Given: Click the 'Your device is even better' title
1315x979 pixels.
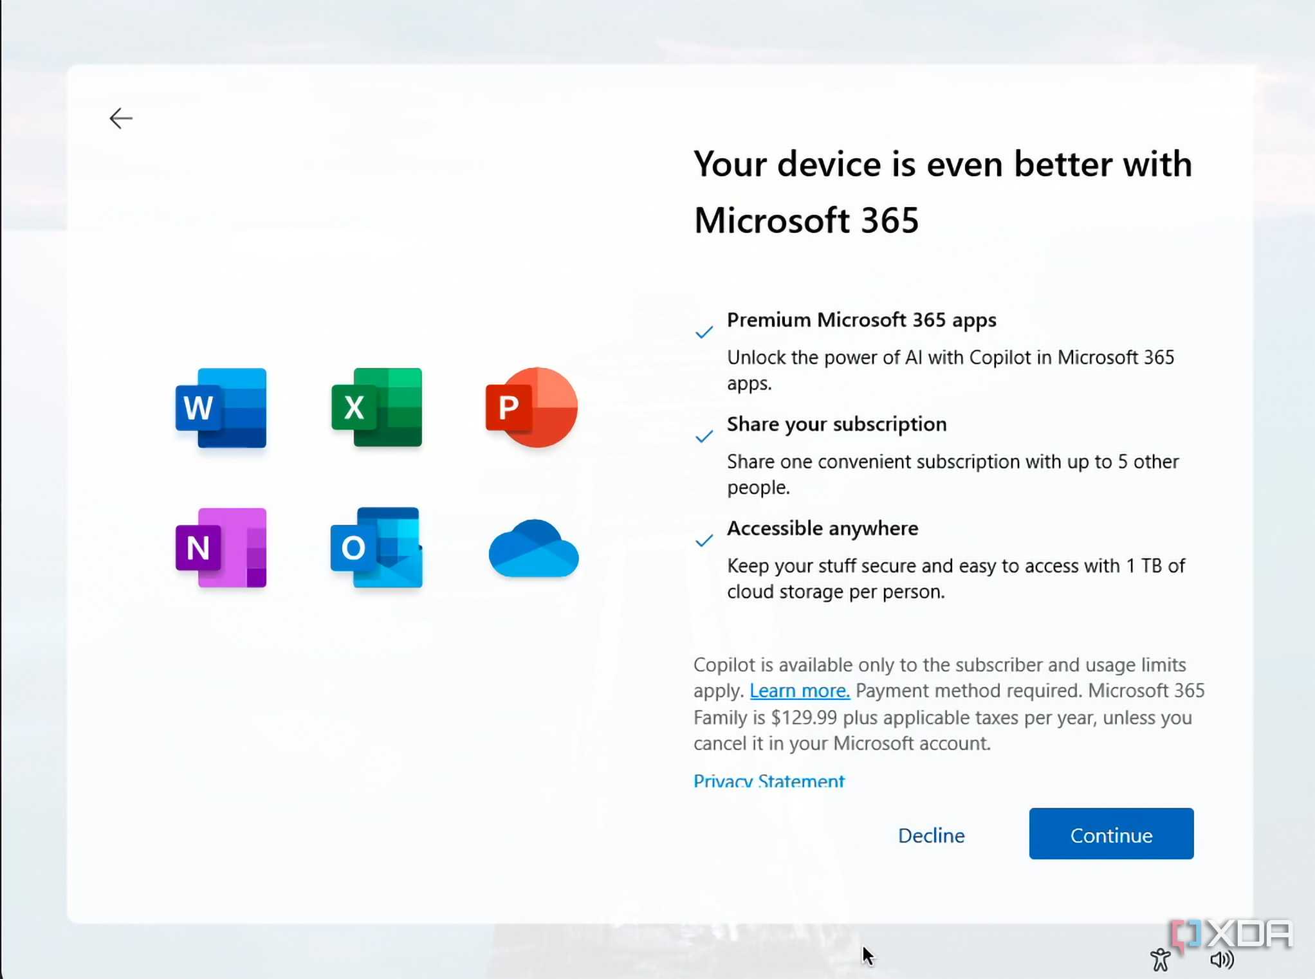Looking at the screenshot, I should pos(943,192).
